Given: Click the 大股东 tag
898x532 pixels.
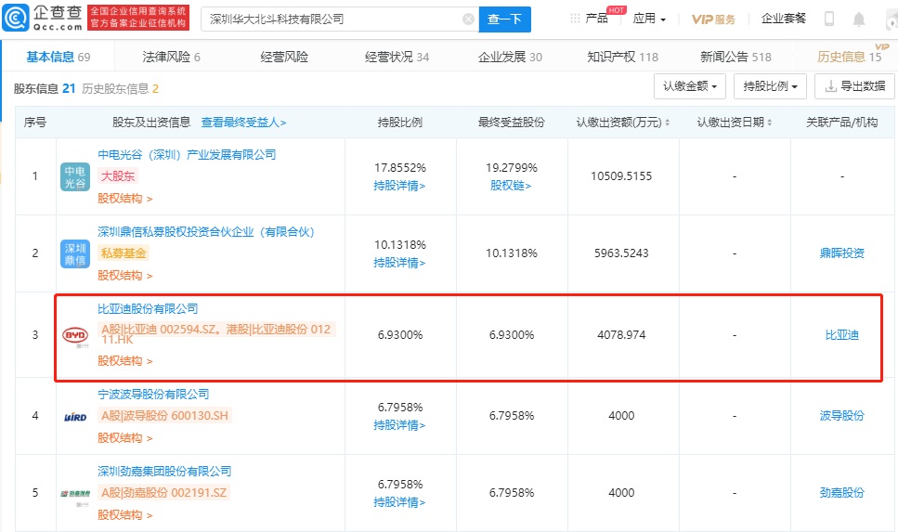Looking at the screenshot, I should (x=118, y=176).
